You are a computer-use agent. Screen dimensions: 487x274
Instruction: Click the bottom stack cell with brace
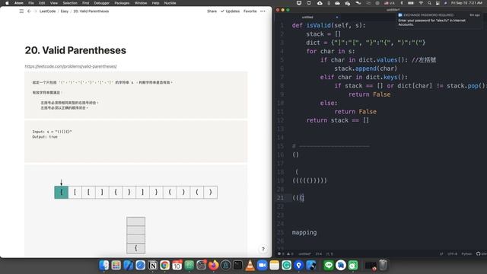pyautogui.click(x=135, y=248)
